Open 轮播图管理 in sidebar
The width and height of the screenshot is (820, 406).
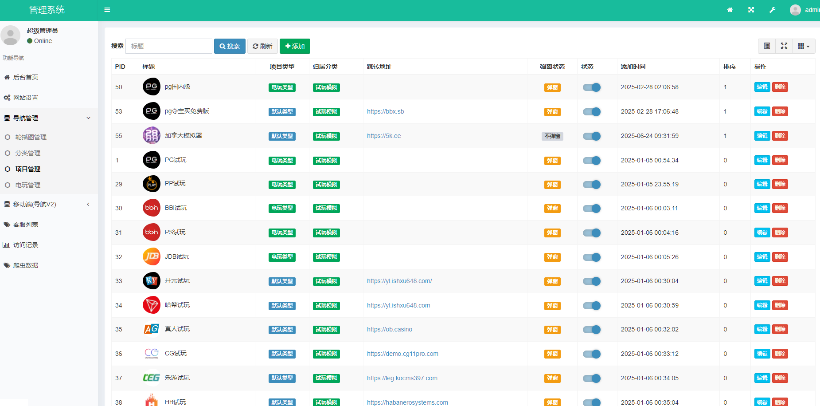pos(31,137)
